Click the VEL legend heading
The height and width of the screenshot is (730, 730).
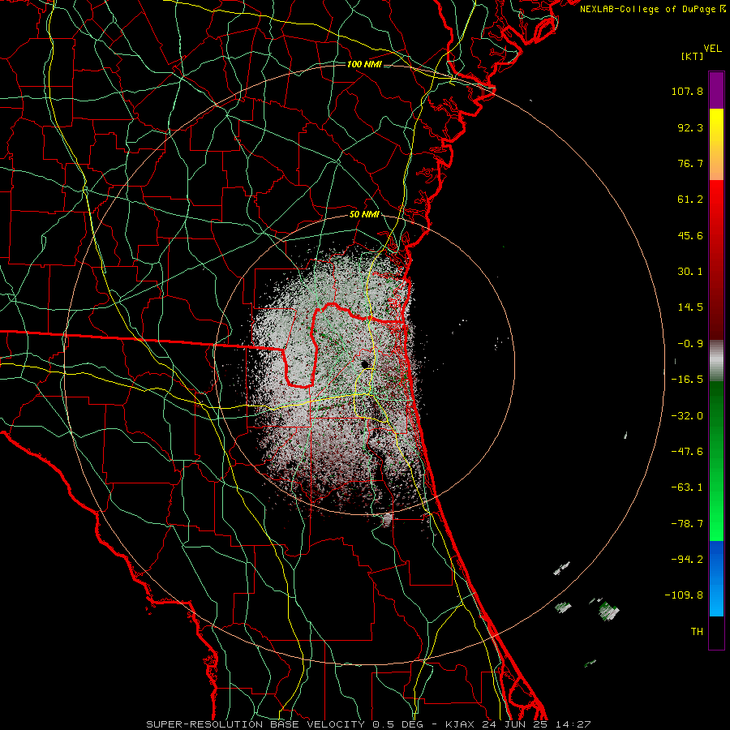click(x=713, y=49)
